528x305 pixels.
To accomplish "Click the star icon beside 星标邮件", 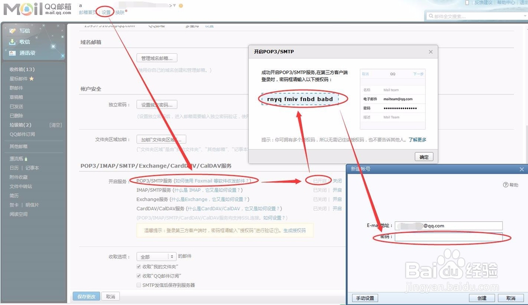I will 32,78.
